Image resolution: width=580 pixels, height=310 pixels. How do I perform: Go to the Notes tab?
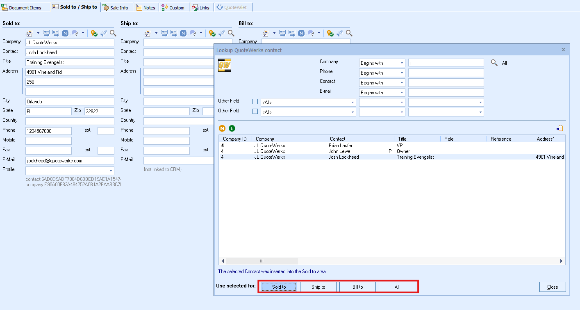tap(146, 7)
